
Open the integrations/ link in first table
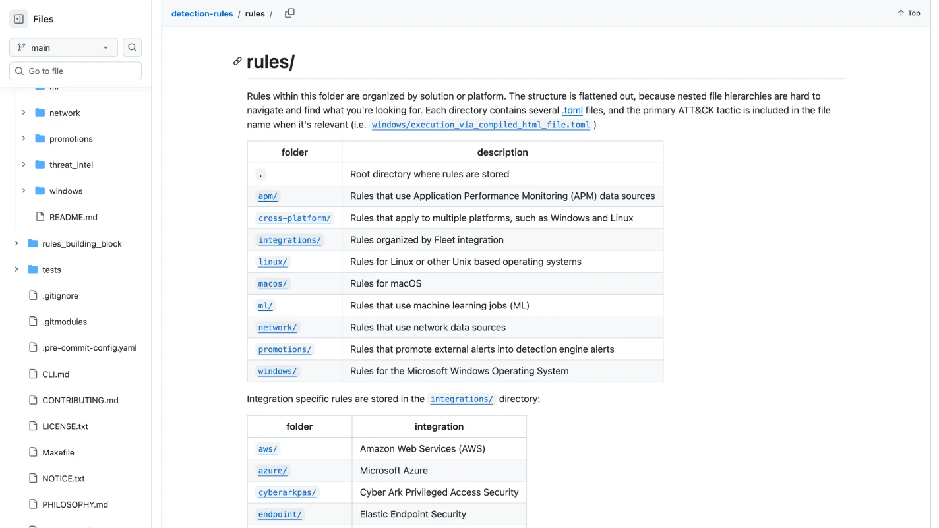point(289,240)
